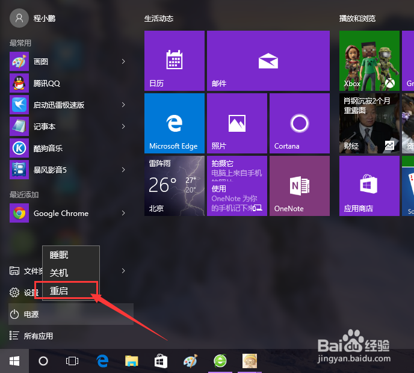Click the Windows Start button

(x=14, y=361)
